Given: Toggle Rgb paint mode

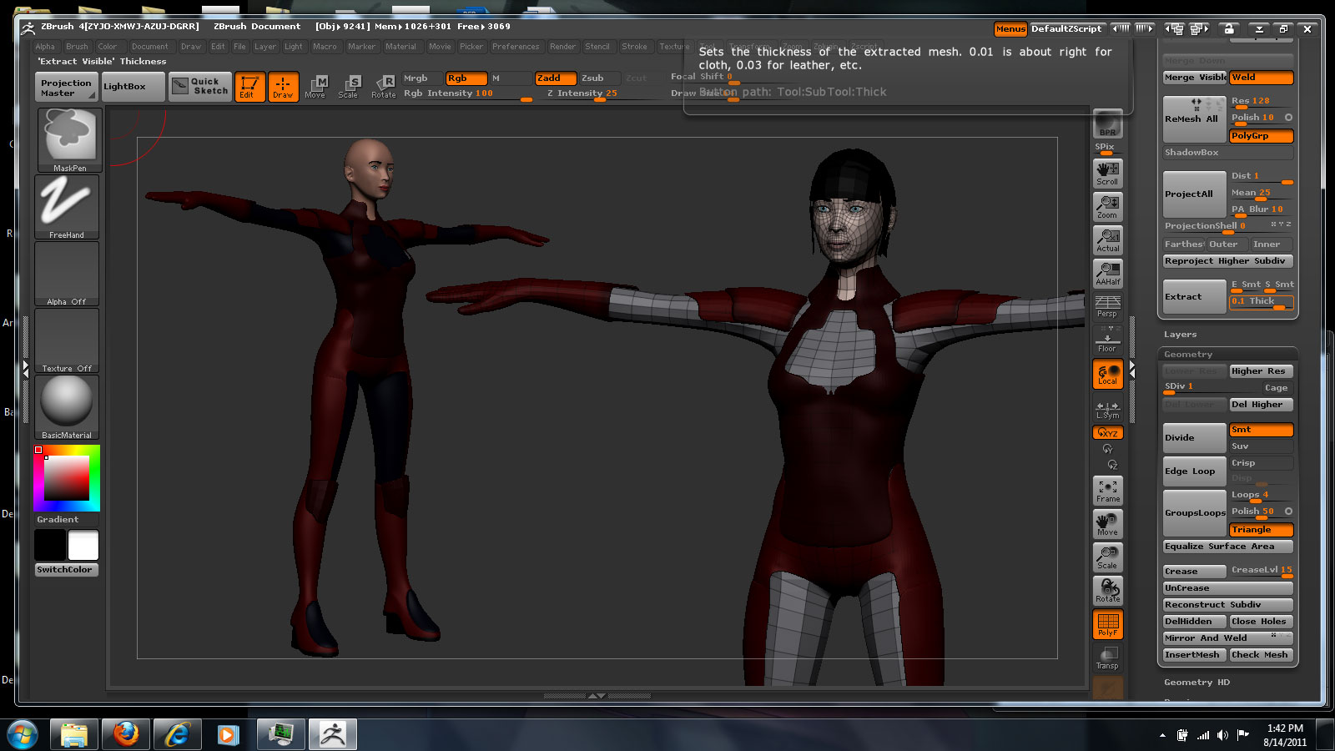Looking at the screenshot, I should pyautogui.click(x=466, y=78).
